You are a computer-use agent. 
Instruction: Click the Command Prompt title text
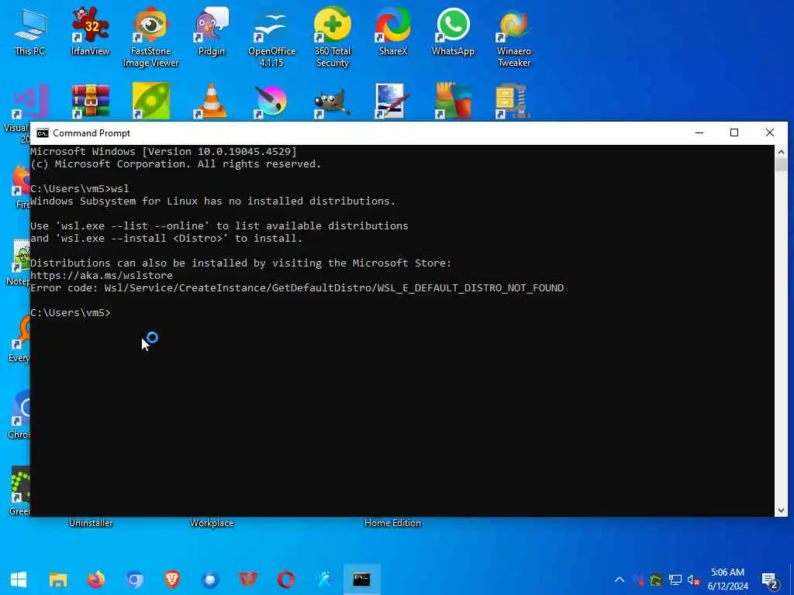tap(91, 133)
